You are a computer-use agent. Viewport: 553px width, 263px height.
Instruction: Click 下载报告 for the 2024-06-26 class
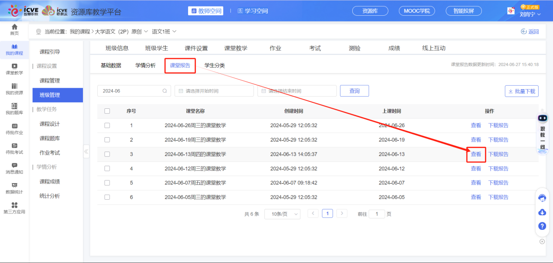coord(498,125)
